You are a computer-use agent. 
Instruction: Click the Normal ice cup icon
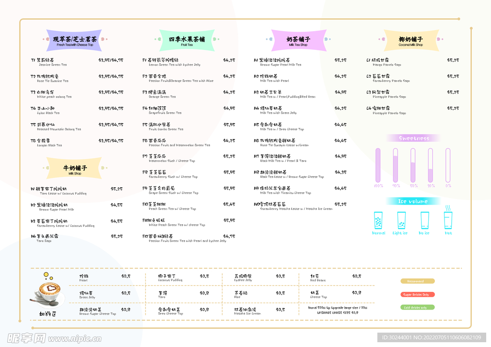pos(378,220)
